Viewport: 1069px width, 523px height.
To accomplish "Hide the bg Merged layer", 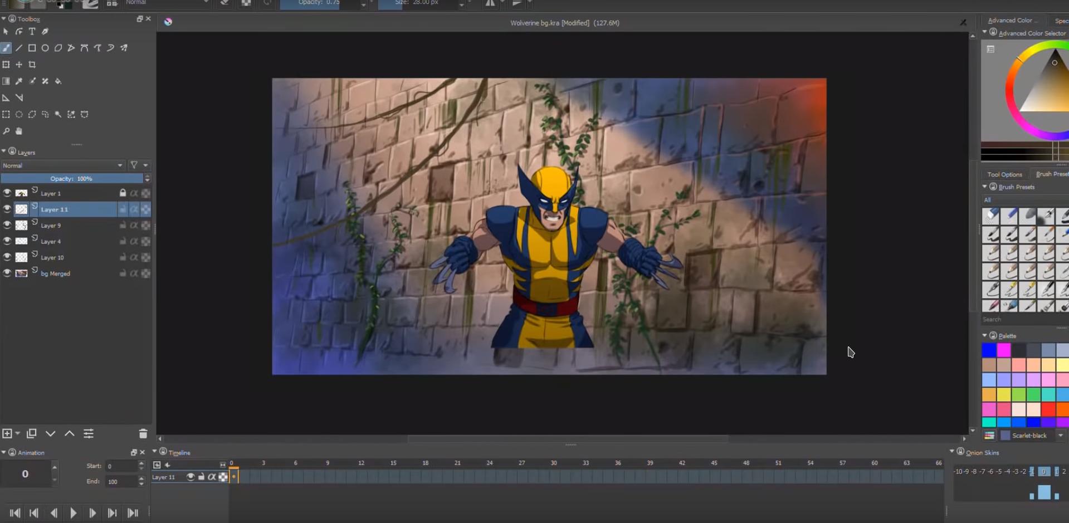I will [7, 273].
